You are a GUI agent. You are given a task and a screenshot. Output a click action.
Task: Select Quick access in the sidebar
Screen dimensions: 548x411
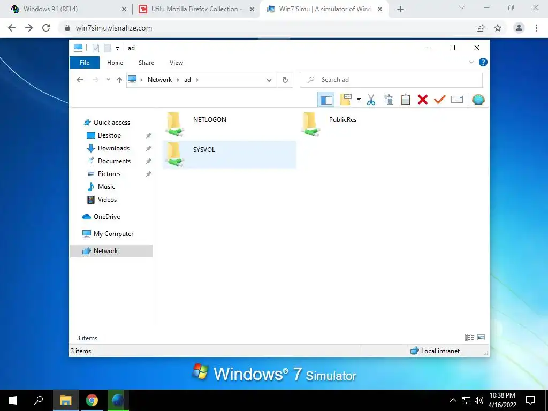click(111, 123)
